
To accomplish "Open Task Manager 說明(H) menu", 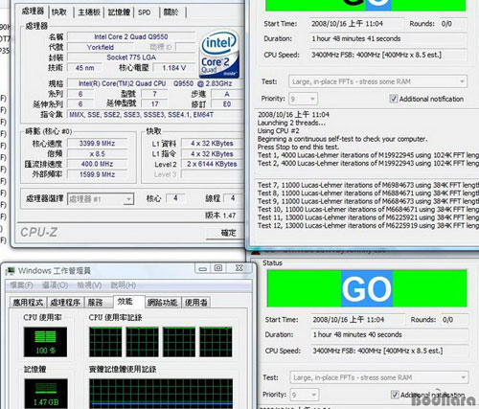I will [123, 284].
